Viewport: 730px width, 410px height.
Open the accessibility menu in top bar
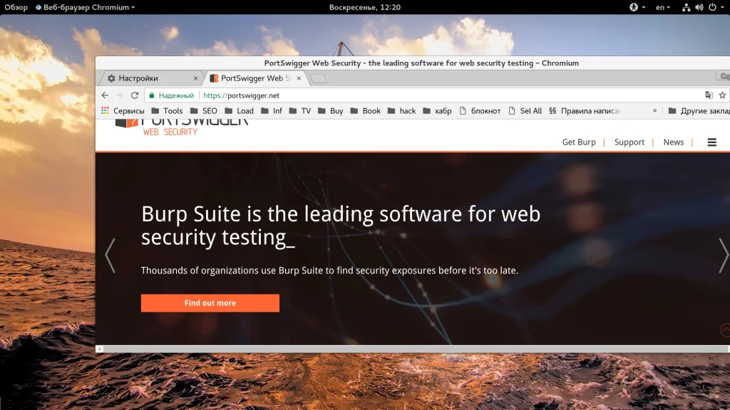pos(637,7)
